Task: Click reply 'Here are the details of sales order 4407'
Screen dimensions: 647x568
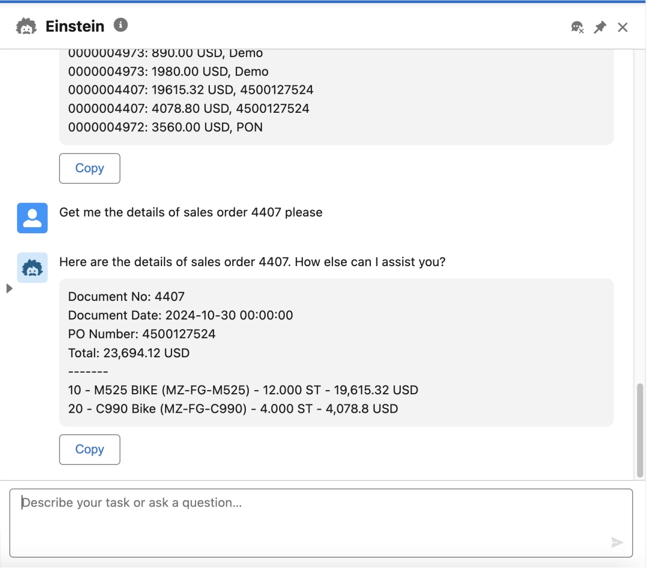Action: coord(175,262)
